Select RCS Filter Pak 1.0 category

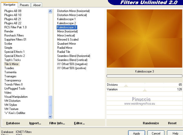[x=16, y=27]
